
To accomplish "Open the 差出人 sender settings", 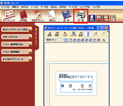I will tap(52, 16).
